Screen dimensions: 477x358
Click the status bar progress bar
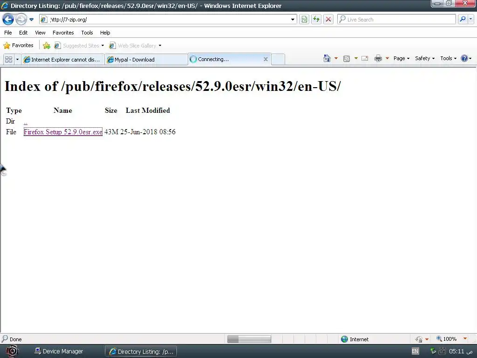249,339
